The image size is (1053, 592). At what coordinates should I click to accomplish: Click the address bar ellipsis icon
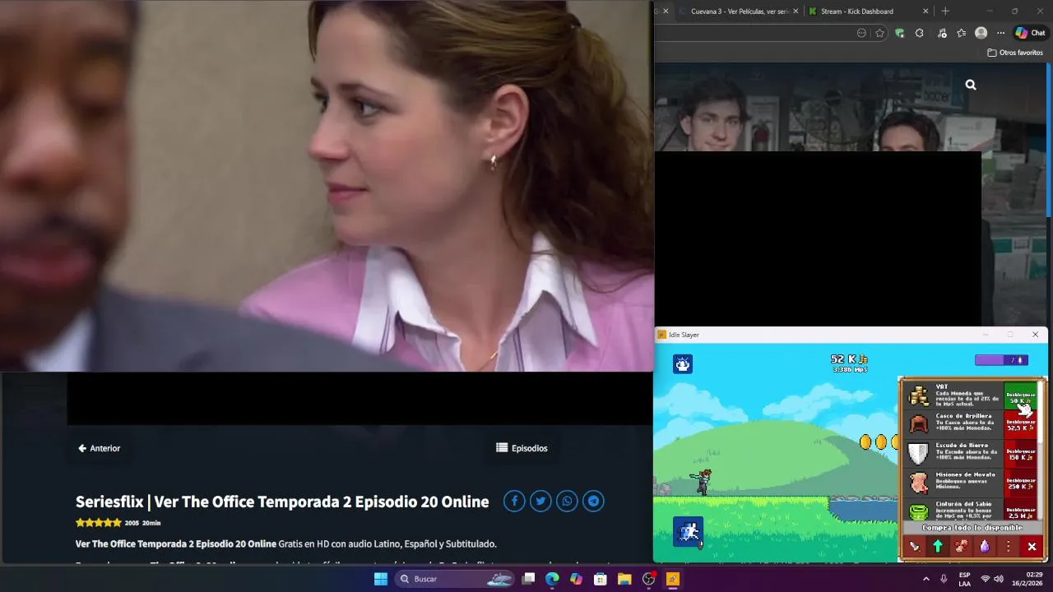point(861,33)
